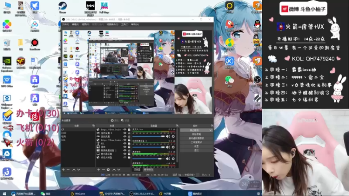Click the mixer panel vertical scrollbar

pos(178,145)
